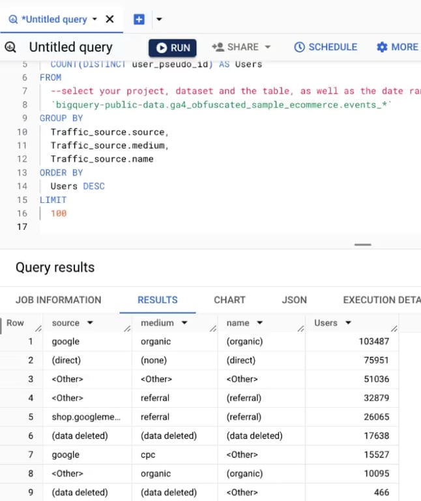Open the JSON tab
421x501 pixels.
point(295,299)
